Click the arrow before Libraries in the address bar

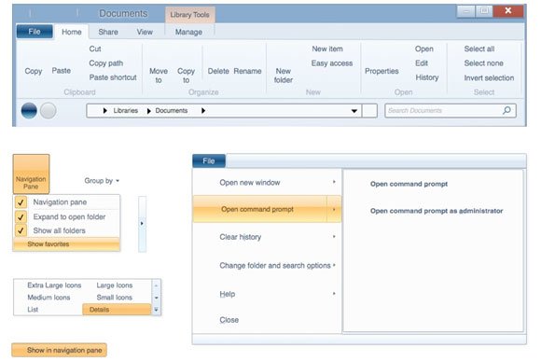104,110
